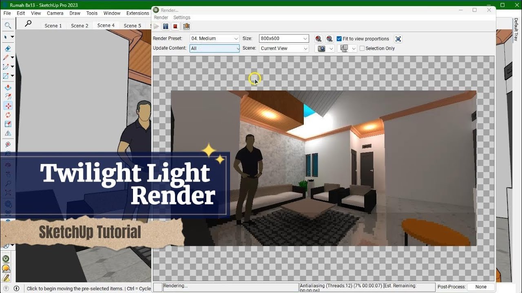Click the first red zoom icon beside Size
Screen dimensions: 522x293
pos(319,39)
